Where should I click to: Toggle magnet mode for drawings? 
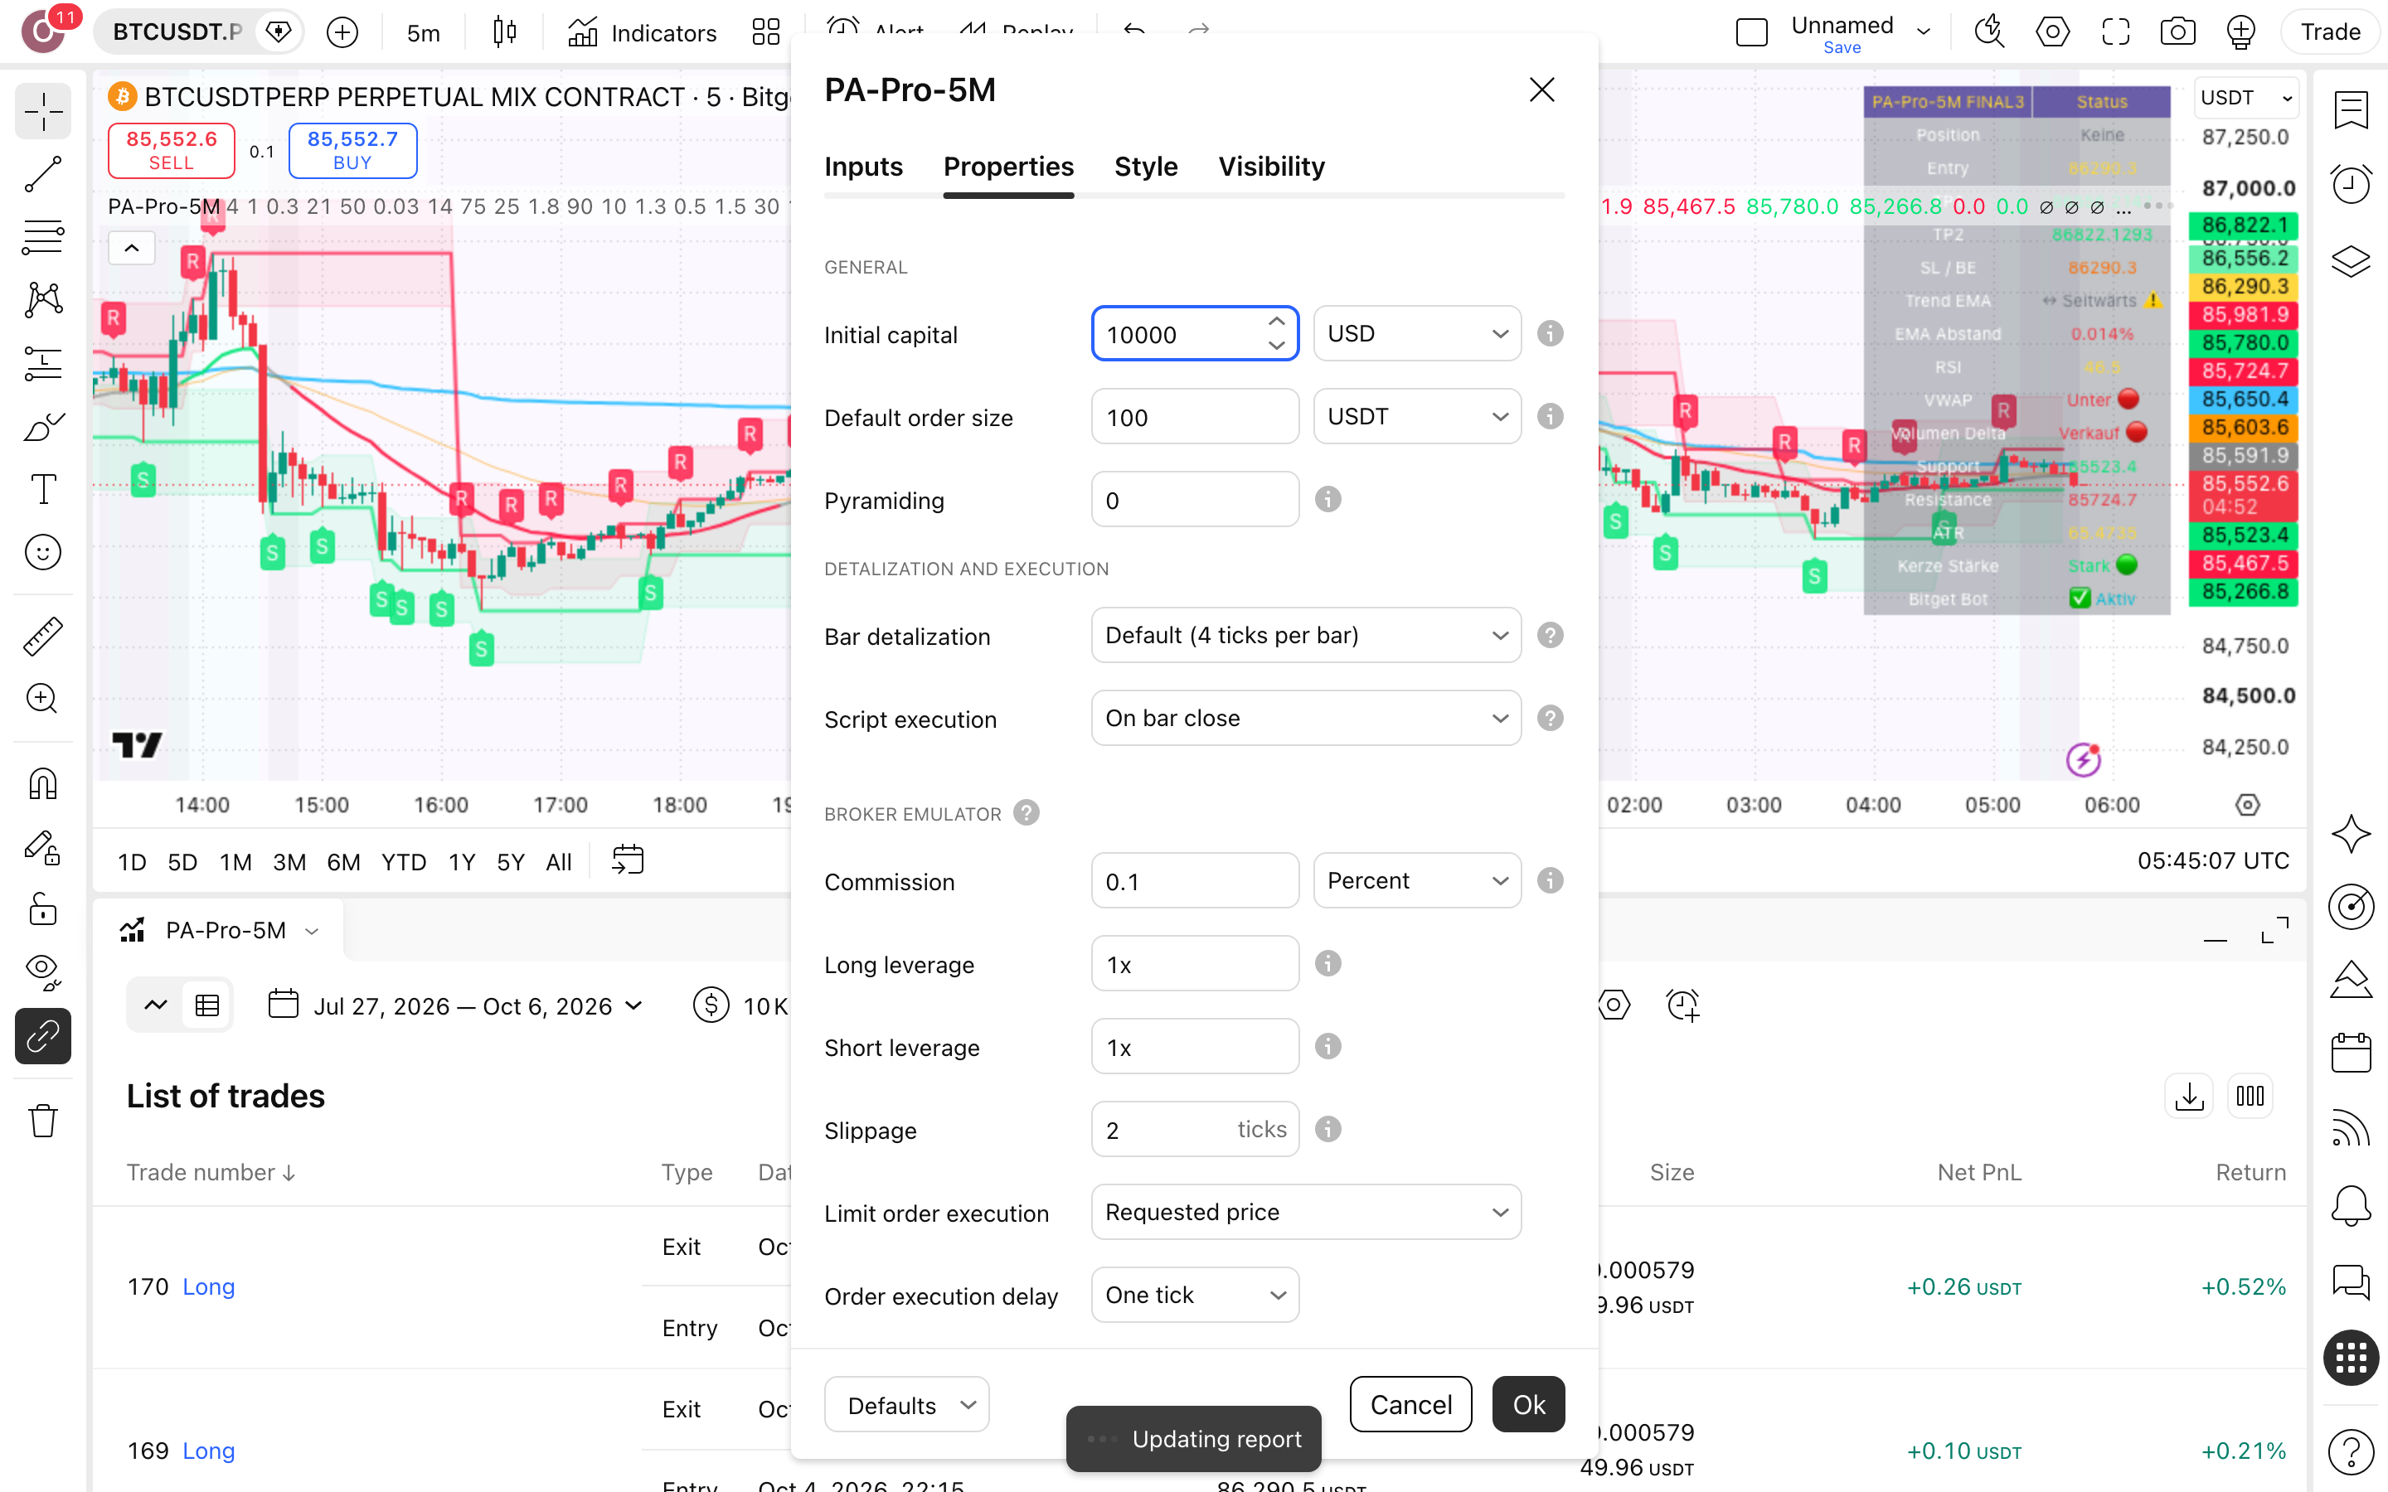(42, 784)
